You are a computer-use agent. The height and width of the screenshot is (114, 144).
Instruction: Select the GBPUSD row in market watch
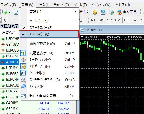[x=10, y=45]
